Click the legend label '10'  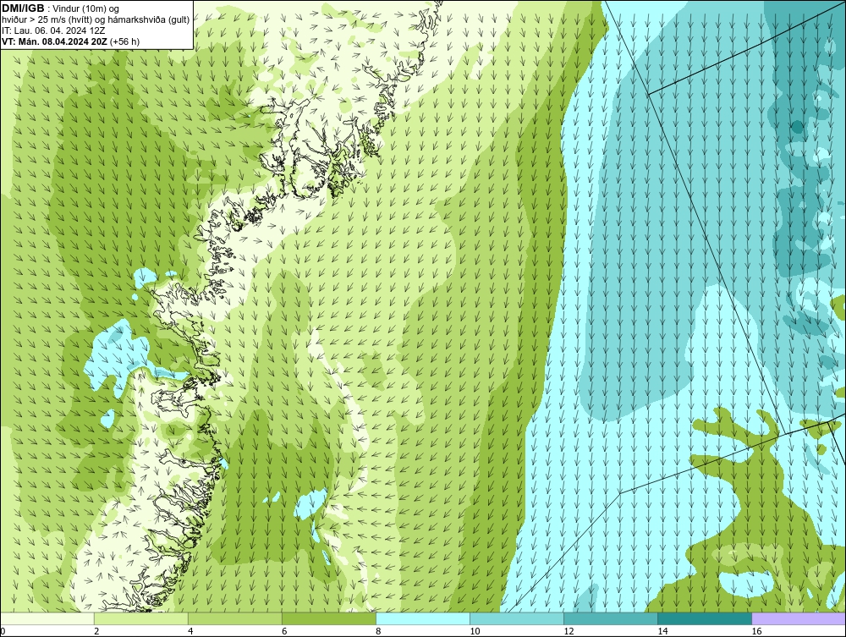[x=475, y=631]
